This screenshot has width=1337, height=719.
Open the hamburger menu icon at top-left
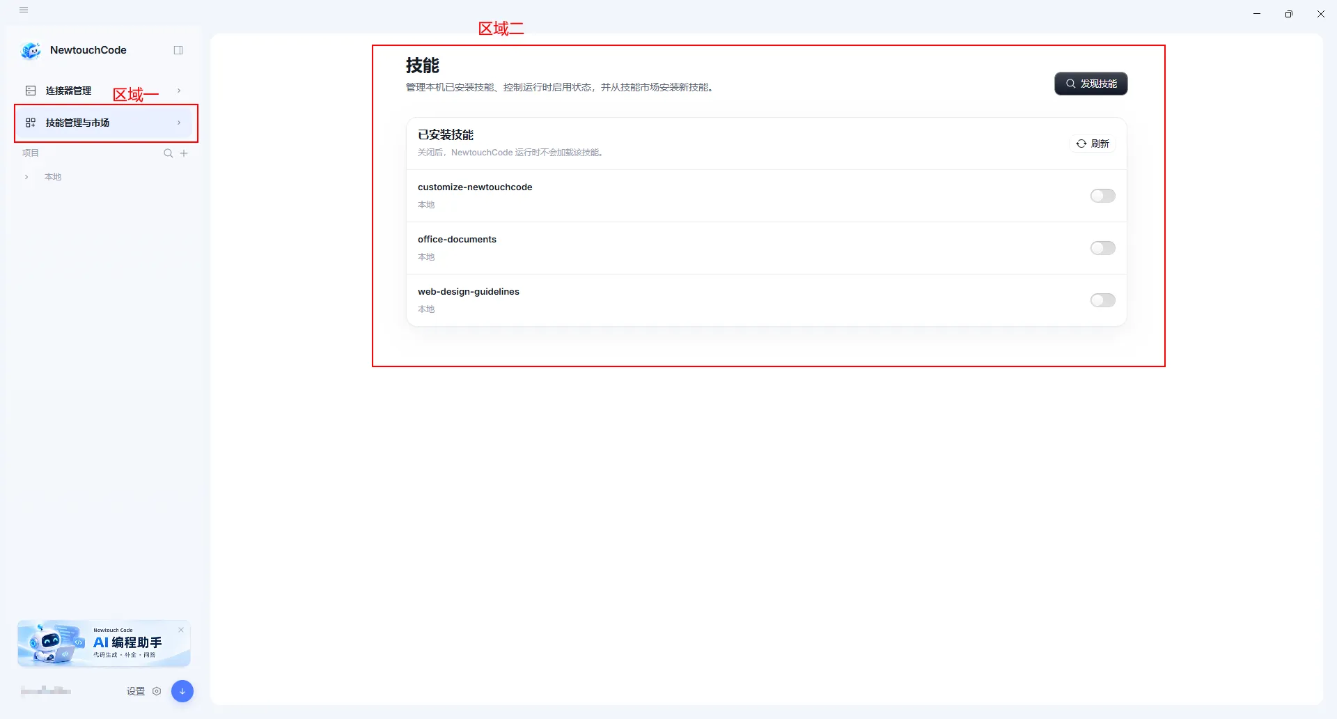click(24, 10)
